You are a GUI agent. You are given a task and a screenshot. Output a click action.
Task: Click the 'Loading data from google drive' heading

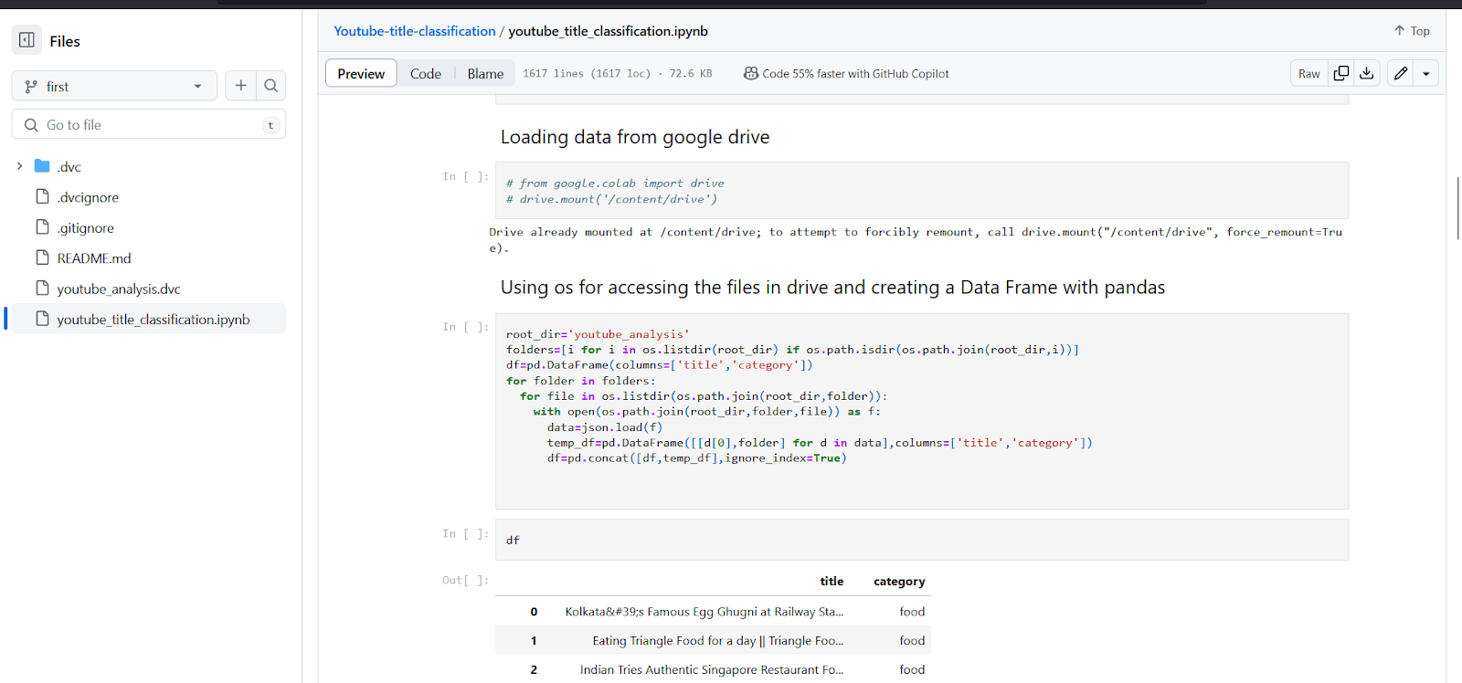(x=635, y=137)
